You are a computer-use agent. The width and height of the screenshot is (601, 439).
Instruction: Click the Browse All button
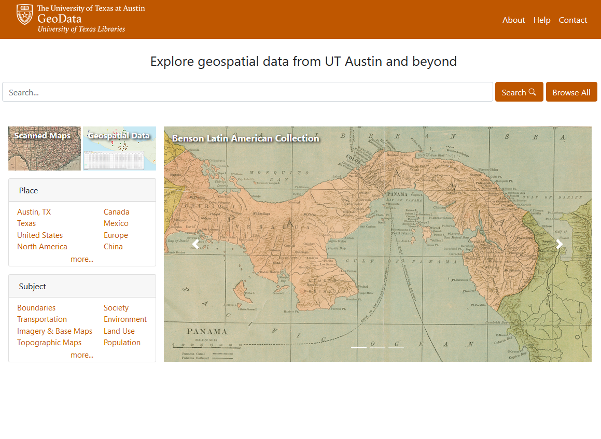[571, 92]
